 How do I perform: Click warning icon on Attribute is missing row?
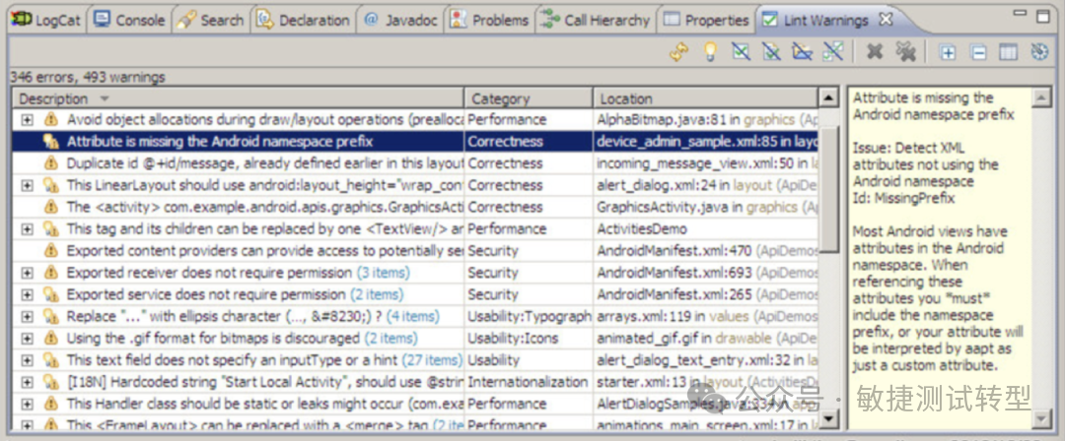click(x=51, y=141)
